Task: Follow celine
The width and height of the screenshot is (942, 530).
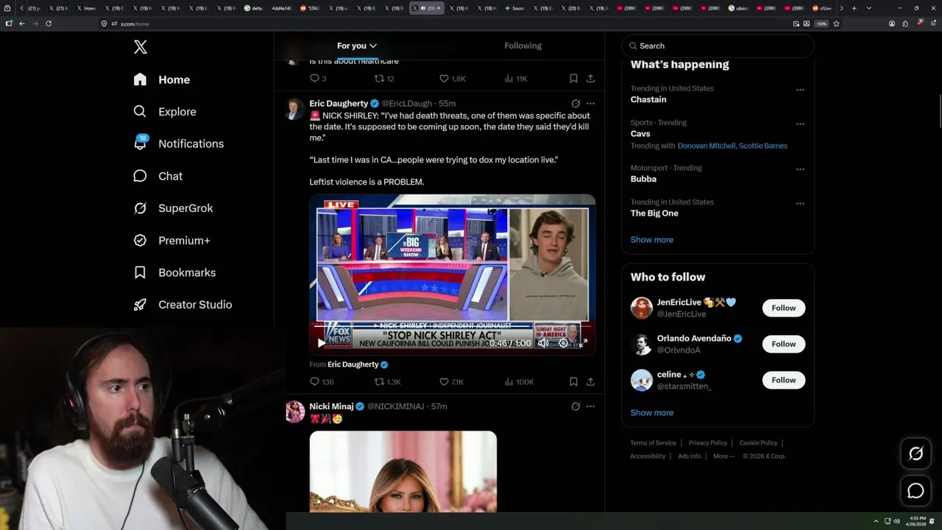Action: 784,381
